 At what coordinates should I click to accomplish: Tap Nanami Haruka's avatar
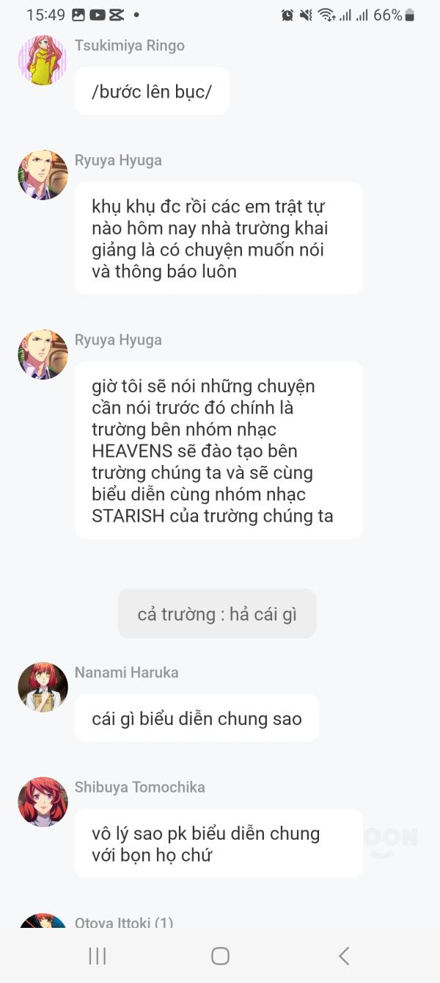pyautogui.click(x=43, y=687)
